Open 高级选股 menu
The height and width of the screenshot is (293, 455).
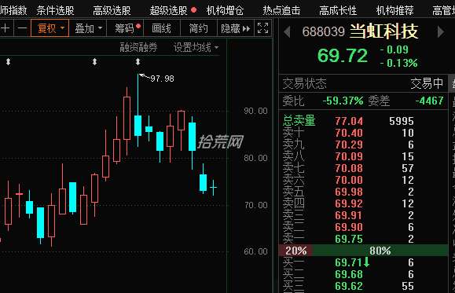pos(112,11)
